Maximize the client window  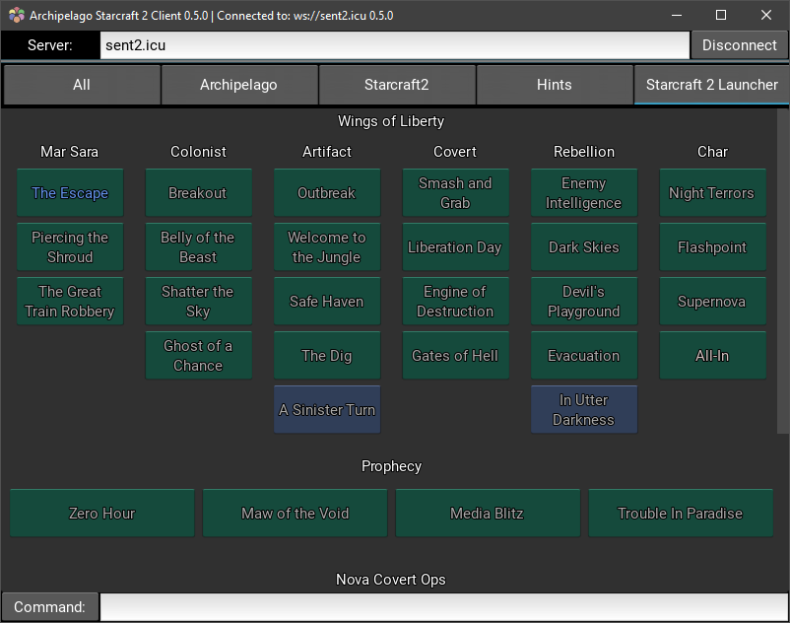point(721,15)
